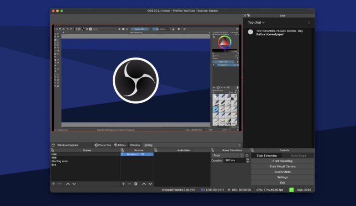Move source down in Sources panel

150,184
